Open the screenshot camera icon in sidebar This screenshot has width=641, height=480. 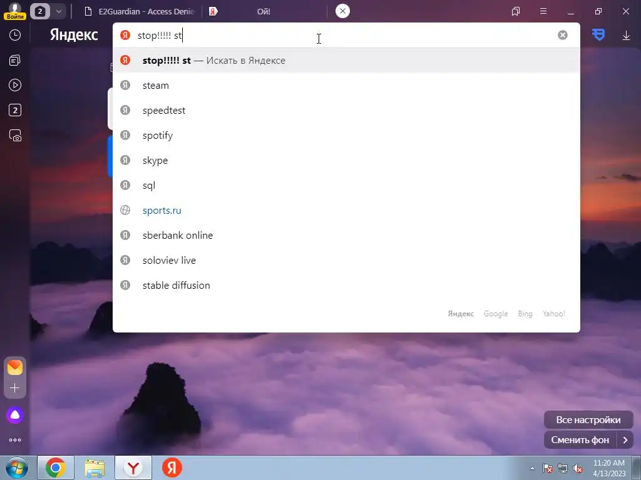pyautogui.click(x=15, y=135)
